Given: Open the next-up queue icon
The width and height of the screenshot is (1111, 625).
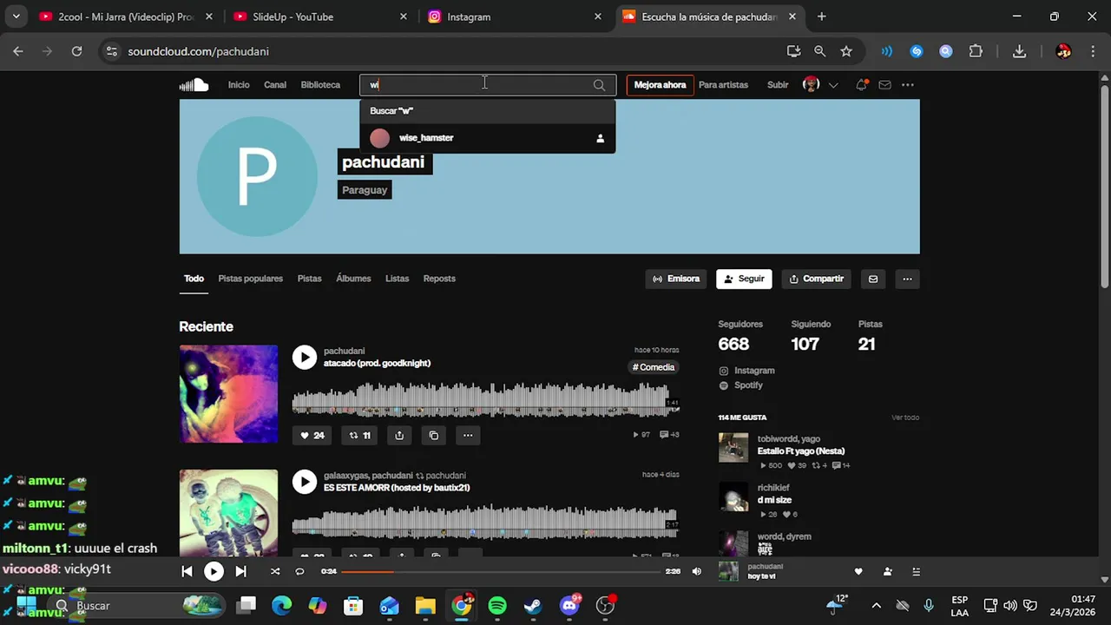Looking at the screenshot, I should [x=916, y=571].
